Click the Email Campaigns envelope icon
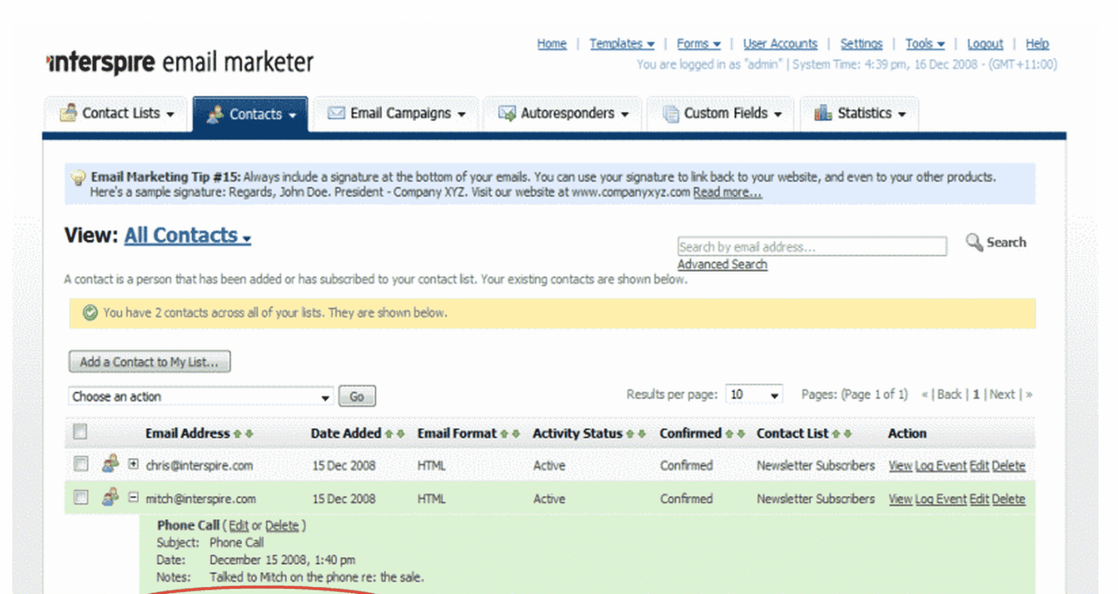The width and height of the screenshot is (1118, 594). point(336,113)
